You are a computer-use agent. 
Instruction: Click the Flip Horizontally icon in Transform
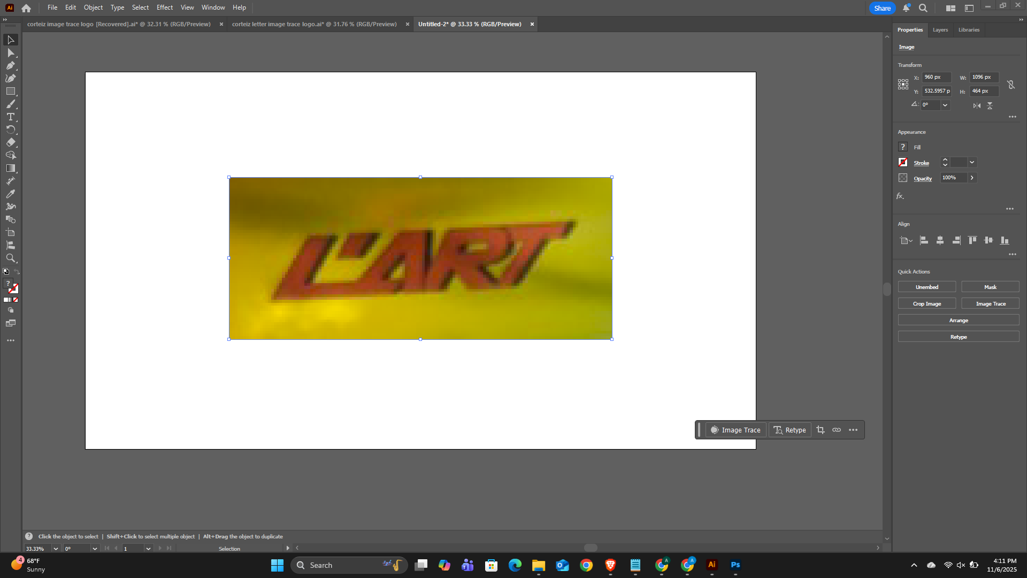(977, 105)
